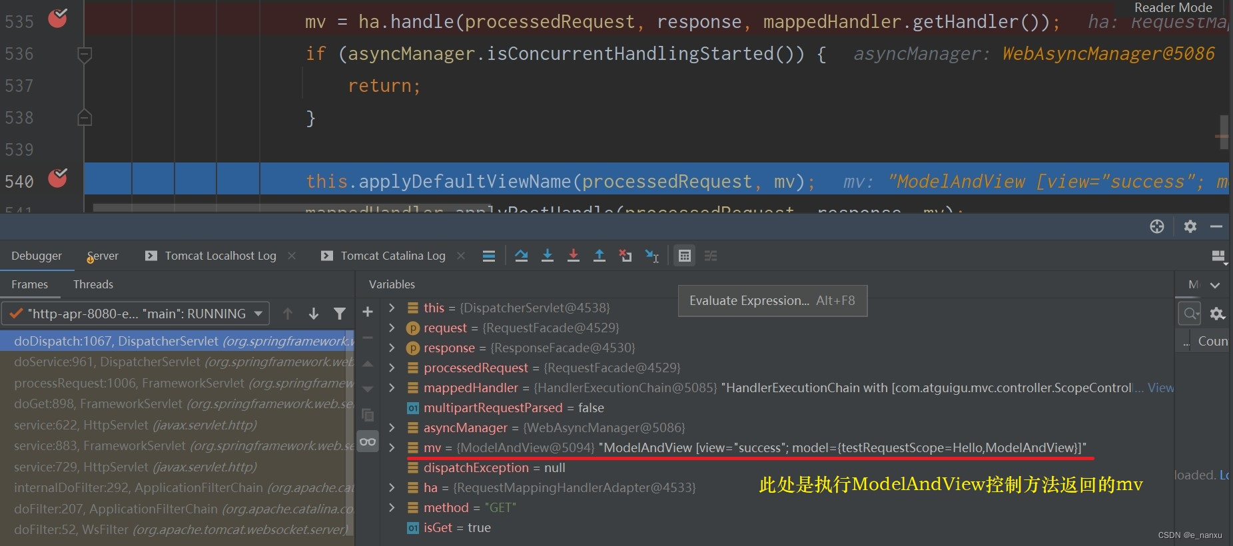The height and width of the screenshot is (546, 1233).
Task: Click the Step Over button
Action: pos(522,256)
